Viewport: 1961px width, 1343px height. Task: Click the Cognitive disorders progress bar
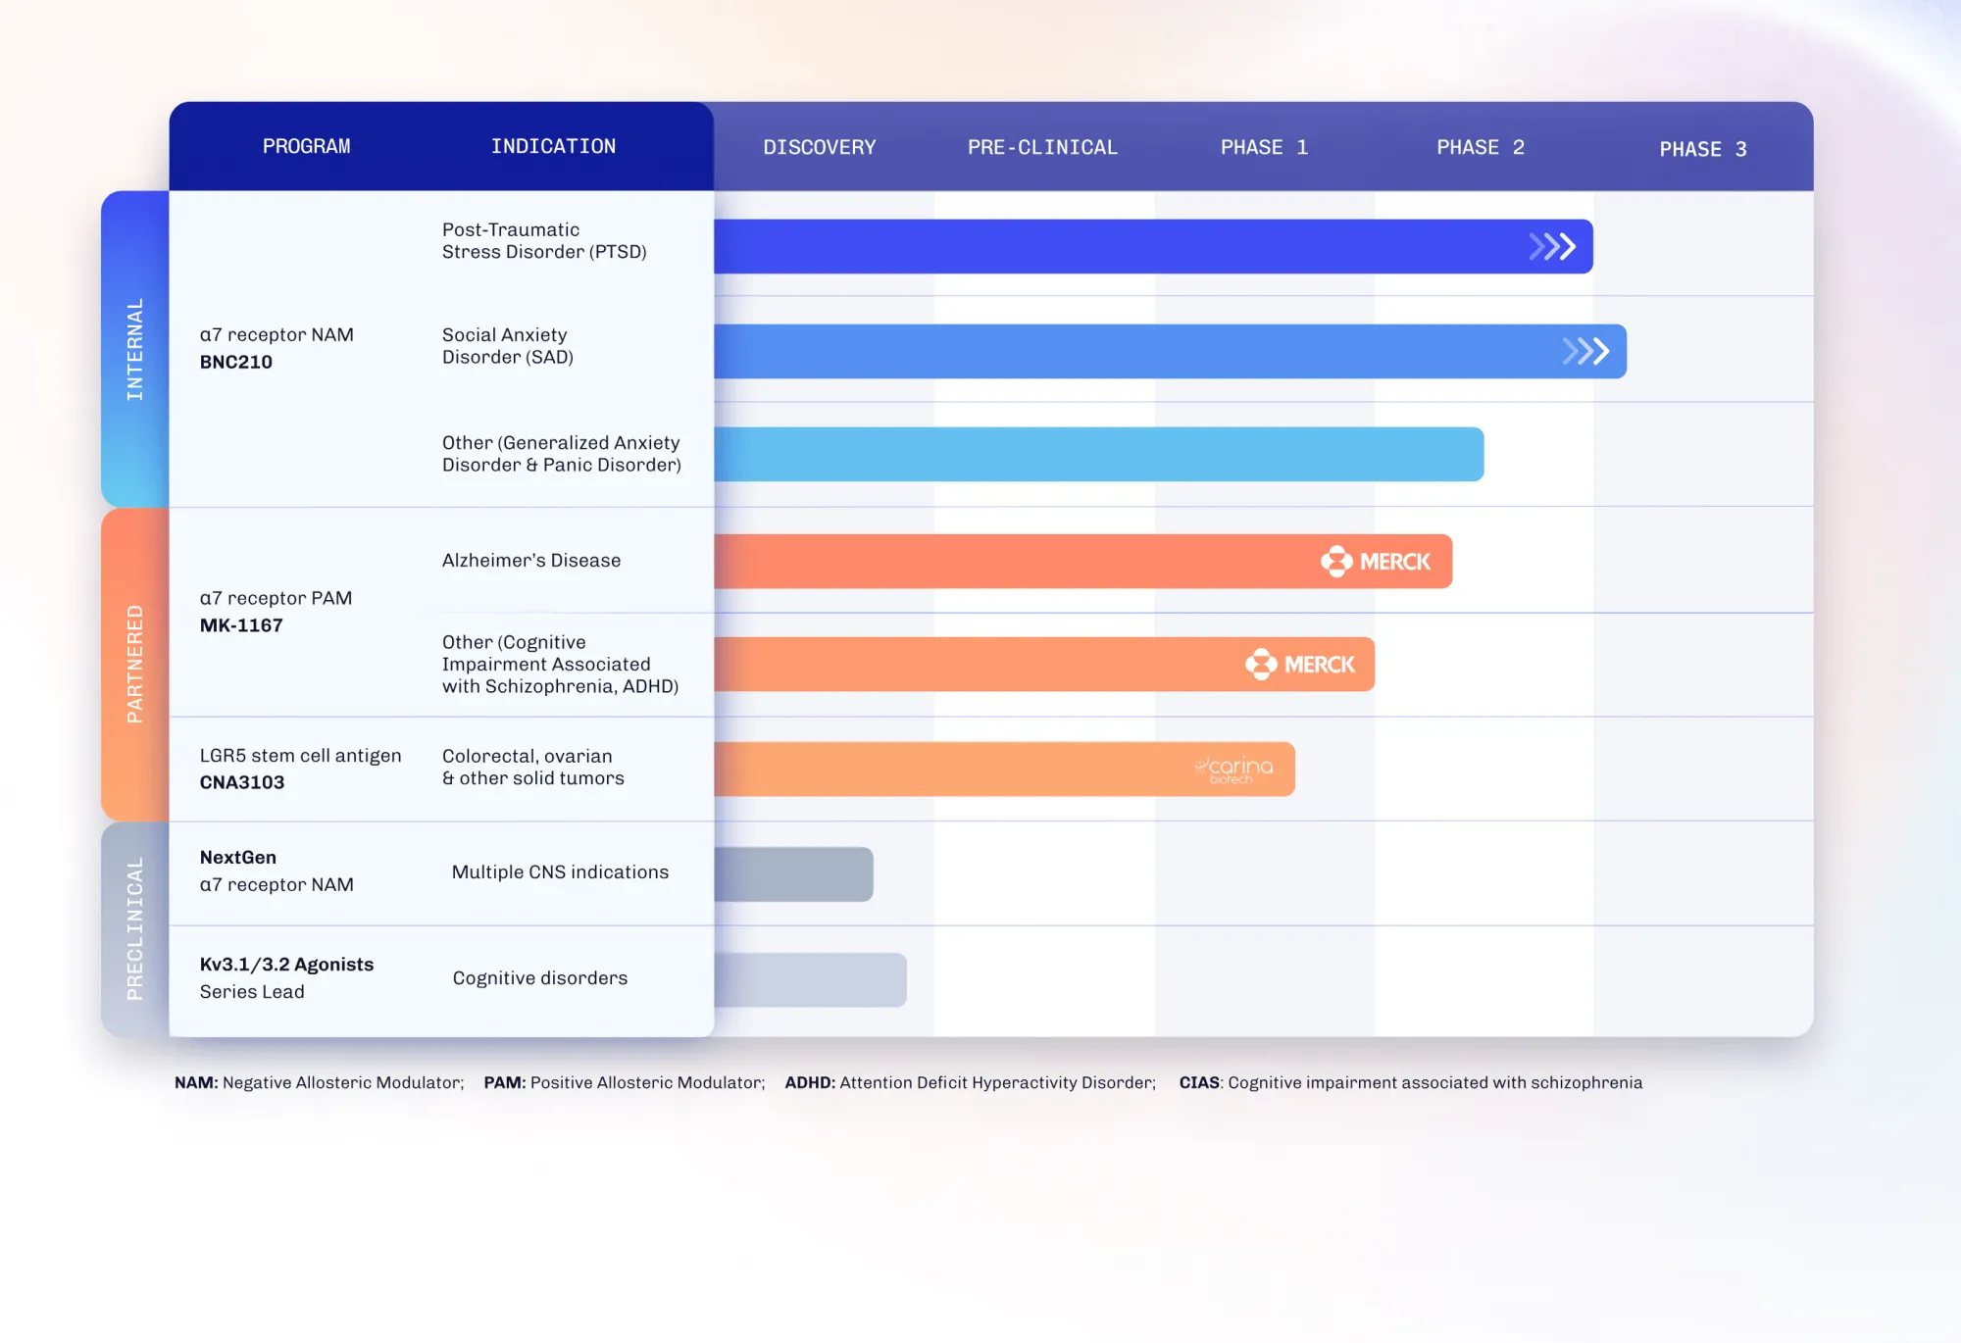click(x=809, y=979)
